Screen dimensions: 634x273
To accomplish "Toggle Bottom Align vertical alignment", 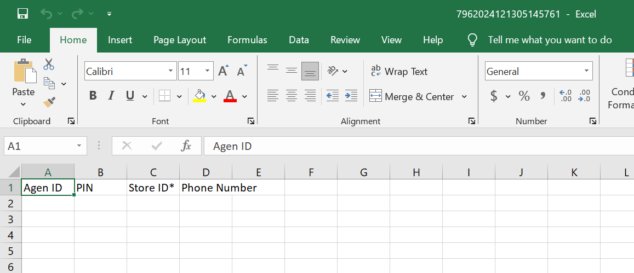I will pyautogui.click(x=310, y=71).
